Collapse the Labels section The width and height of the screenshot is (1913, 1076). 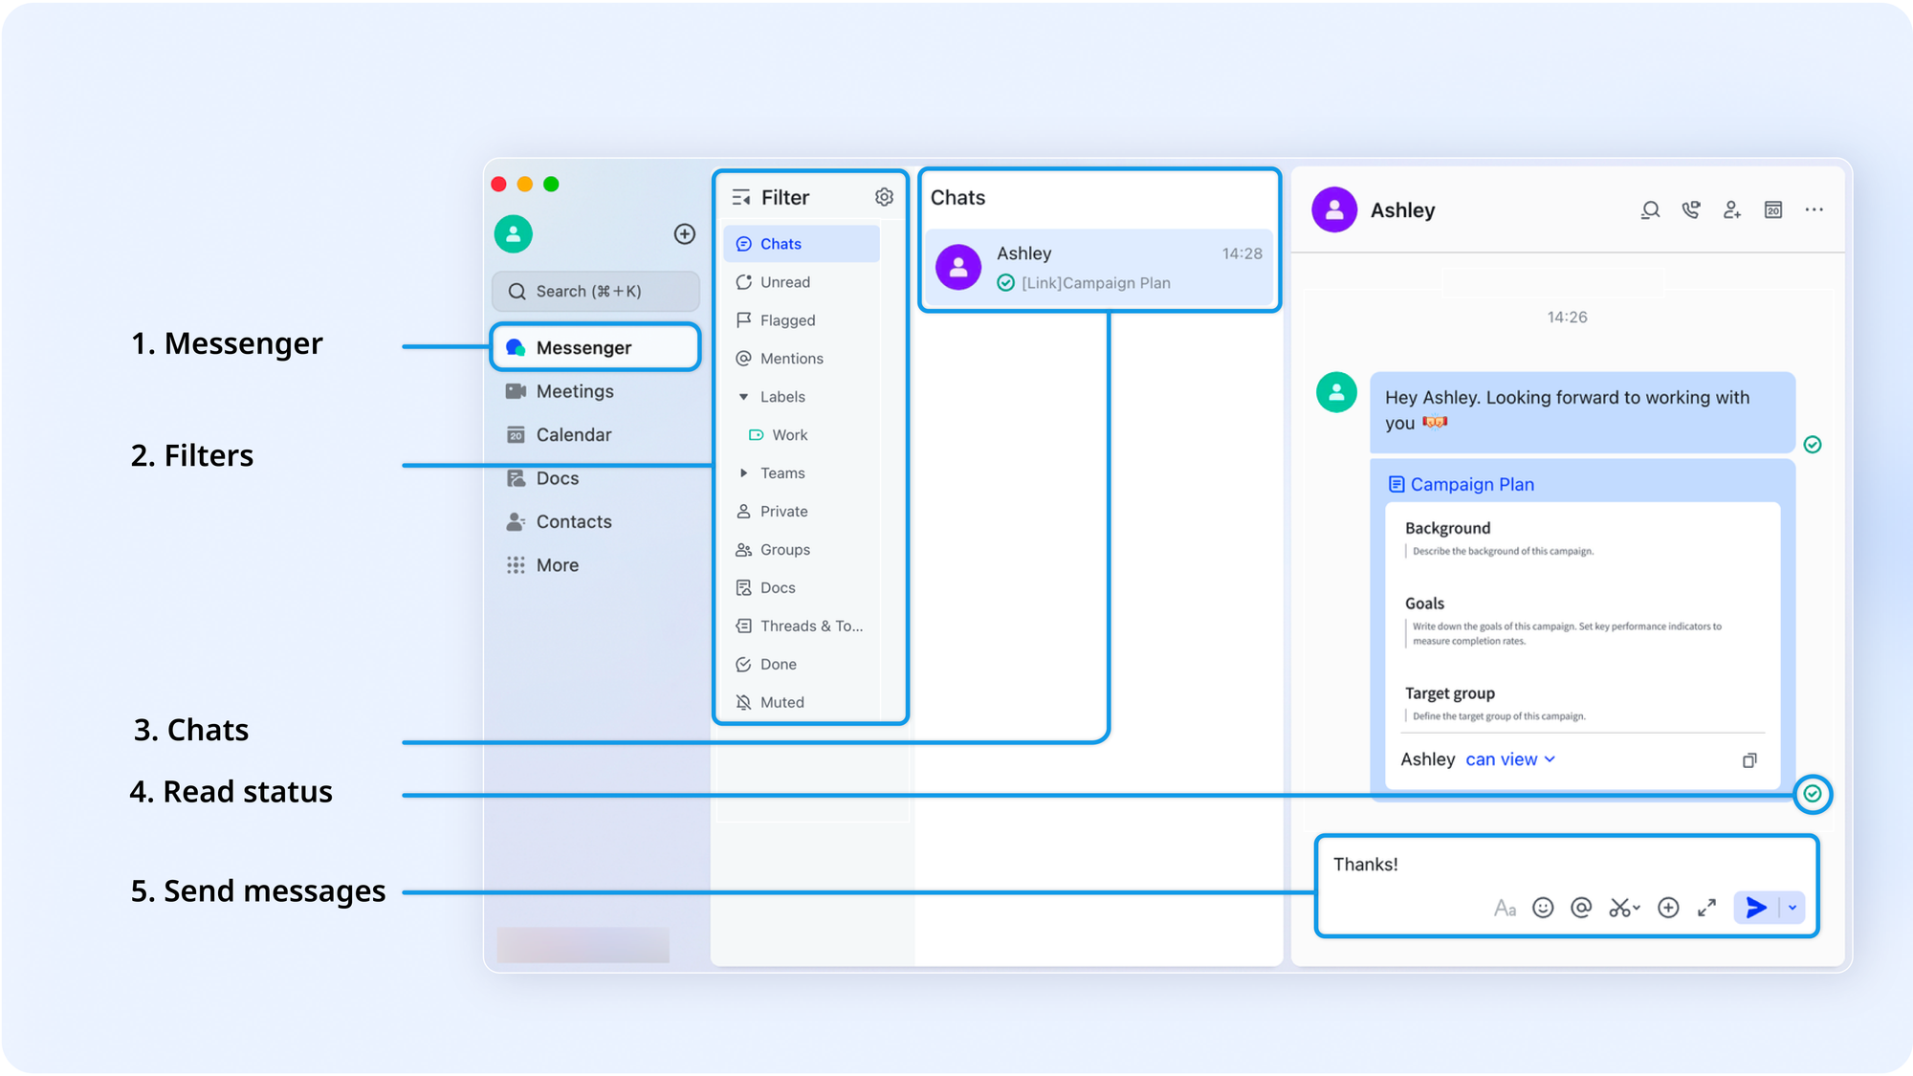(x=744, y=397)
